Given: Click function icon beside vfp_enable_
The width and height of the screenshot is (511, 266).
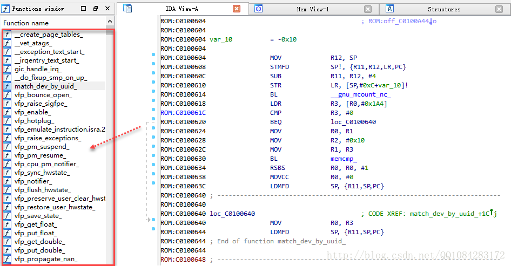Looking at the screenshot, I should click(7, 112).
